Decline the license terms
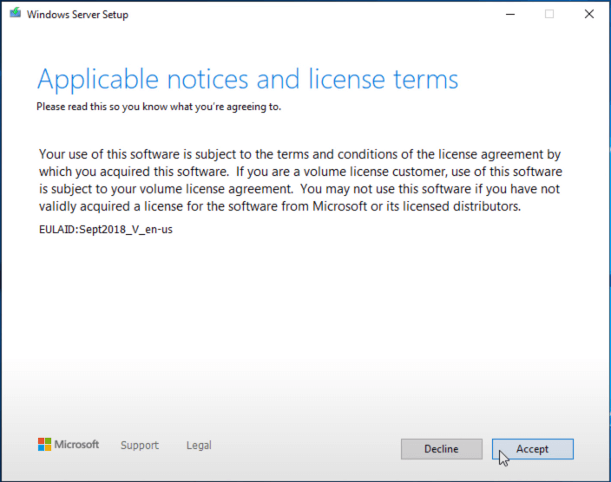The image size is (611, 482). pos(441,449)
